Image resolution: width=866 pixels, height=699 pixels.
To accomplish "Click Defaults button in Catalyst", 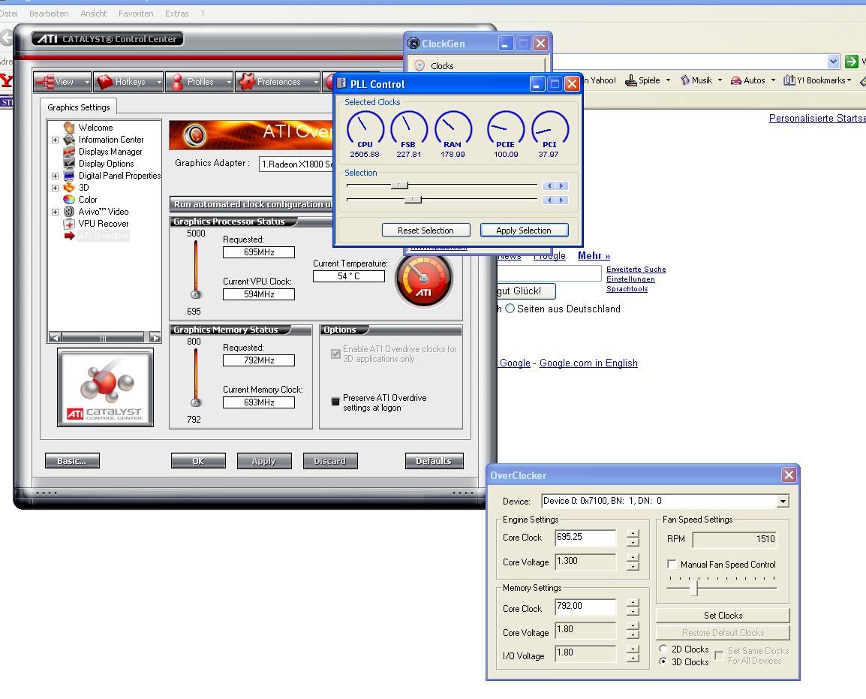I will click(x=434, y=461).
